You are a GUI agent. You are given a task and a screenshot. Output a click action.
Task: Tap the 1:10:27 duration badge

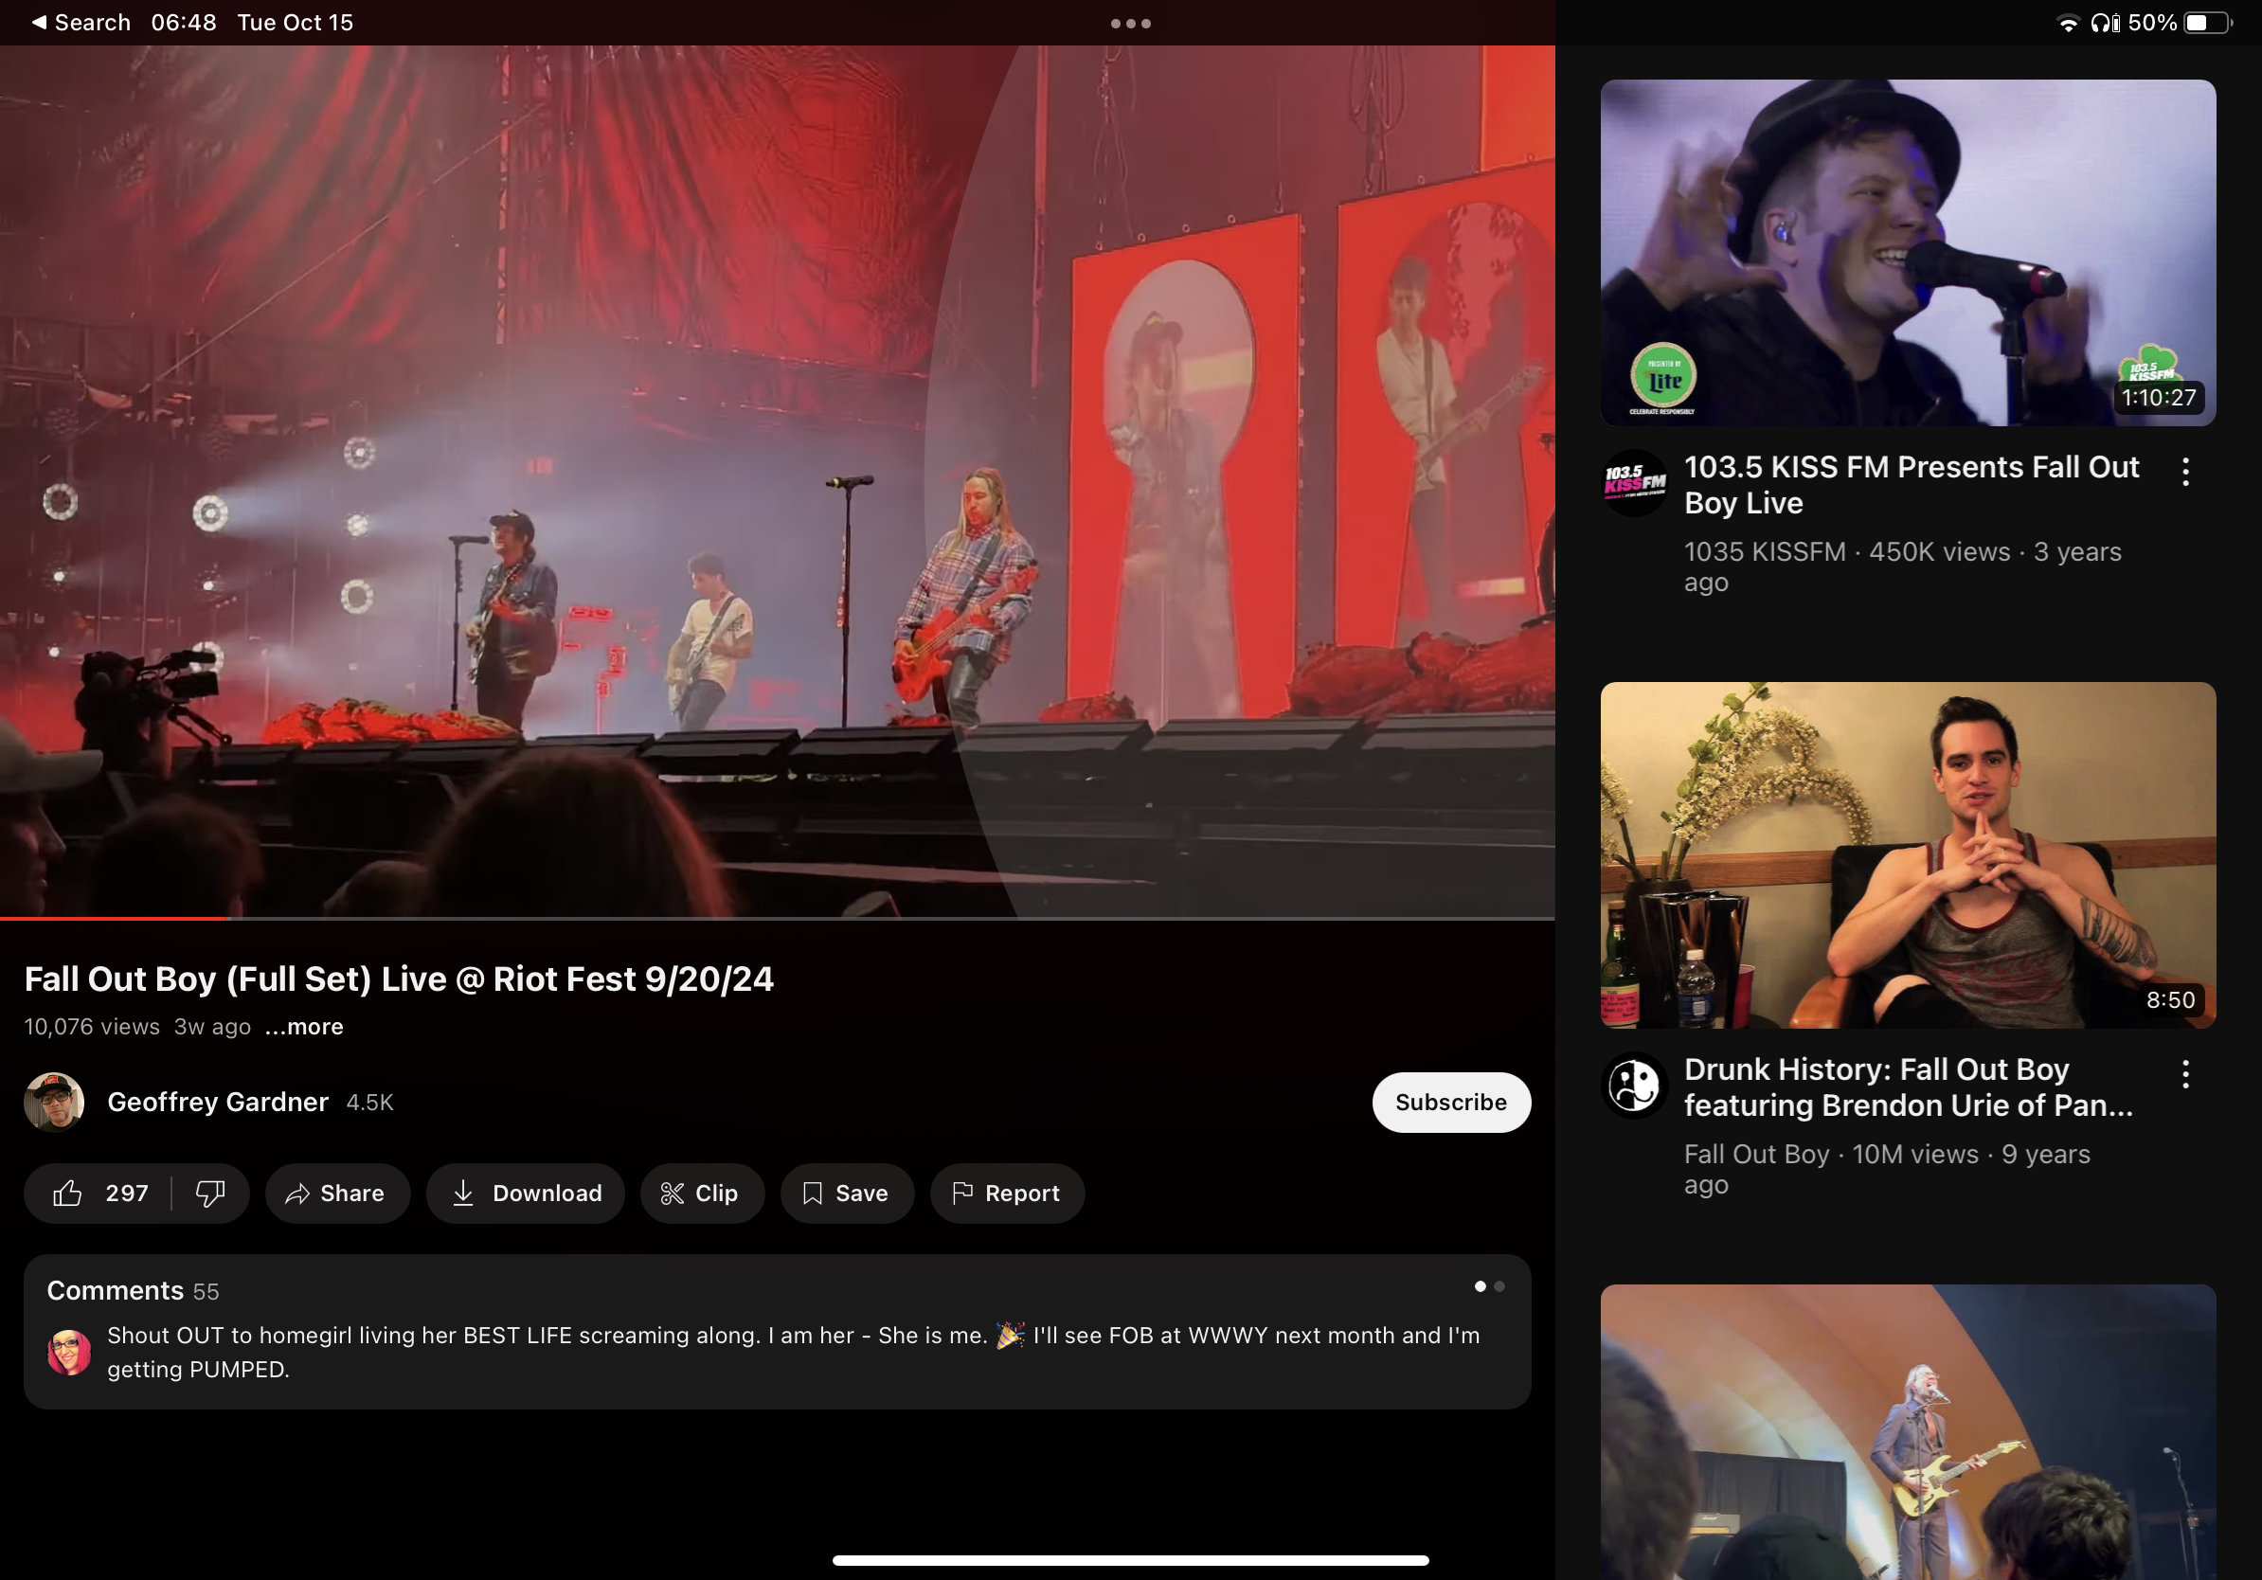(x=2159, y=398)
